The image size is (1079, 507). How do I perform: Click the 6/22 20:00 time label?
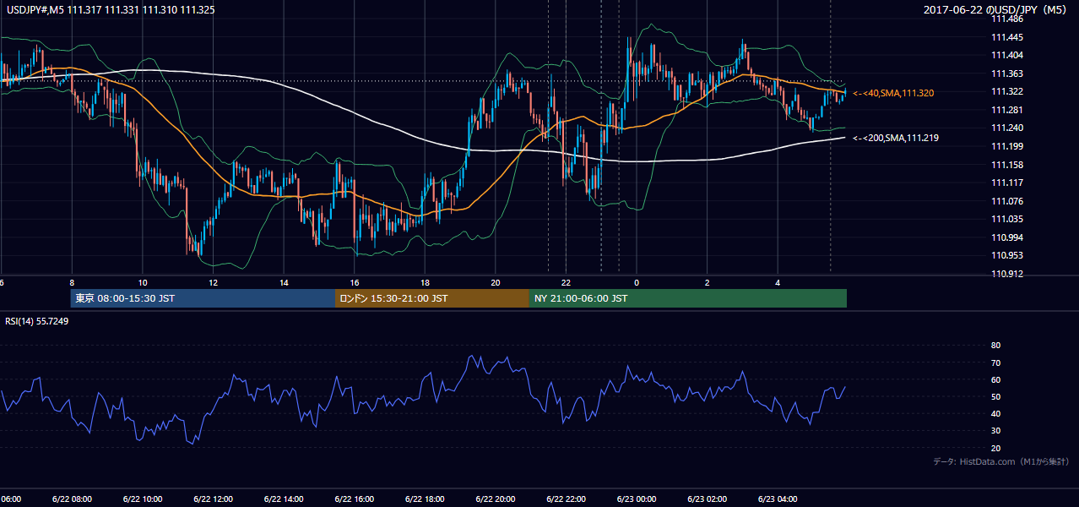(x=496, y=499)
